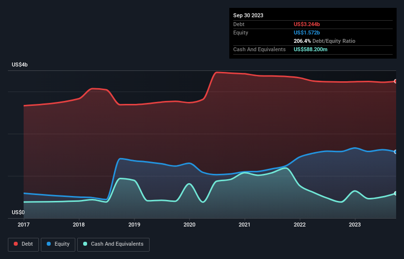Image resolution: width=404 pixels, height=259 pixels.
Task: Click the tooltip Equity row label
Action: click(241, 32)
